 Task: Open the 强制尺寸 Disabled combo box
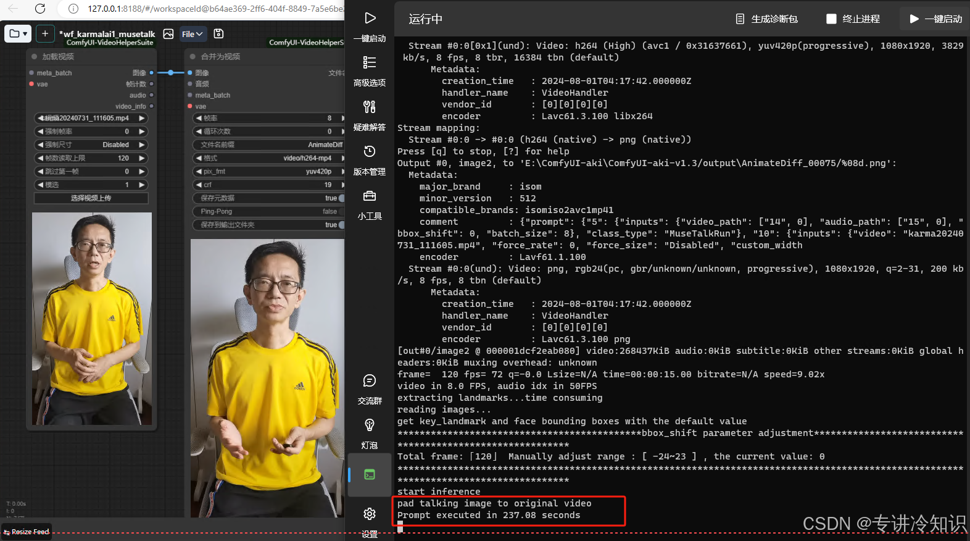pyautogui.click(x=91, y=145)
